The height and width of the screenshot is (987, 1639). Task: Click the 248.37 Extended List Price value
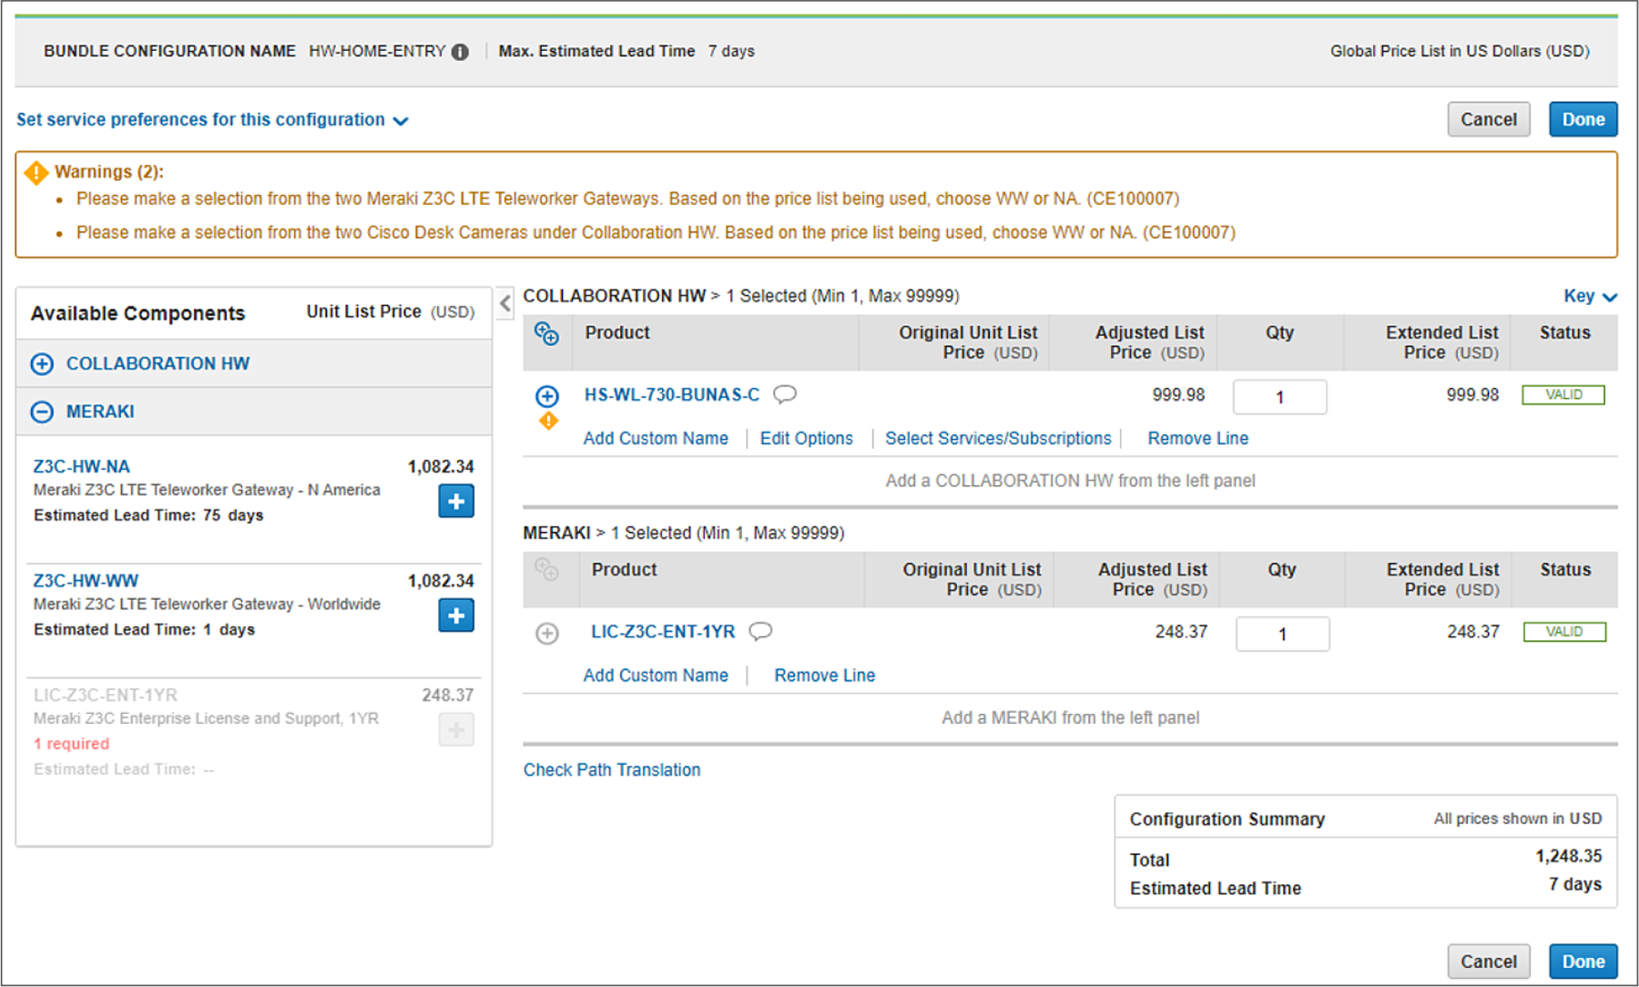1473,631
